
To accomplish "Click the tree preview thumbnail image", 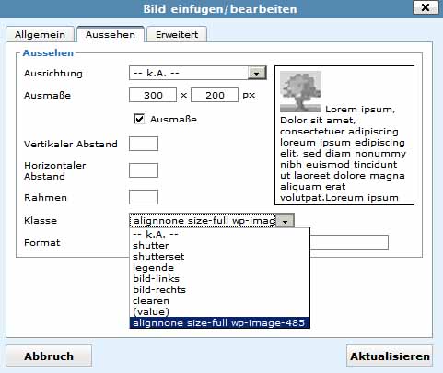I will click(300, 91).
